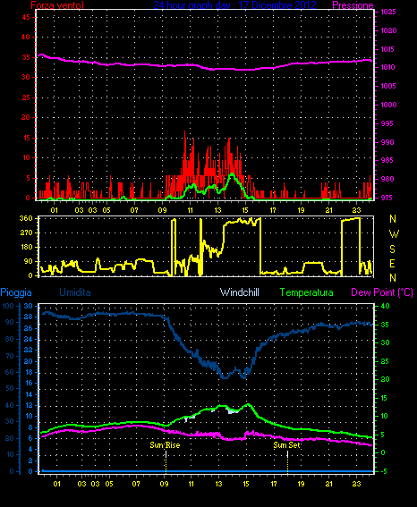Click the red '15' wind speed axis value
The image size is (417, 507).
coord(26,138)
